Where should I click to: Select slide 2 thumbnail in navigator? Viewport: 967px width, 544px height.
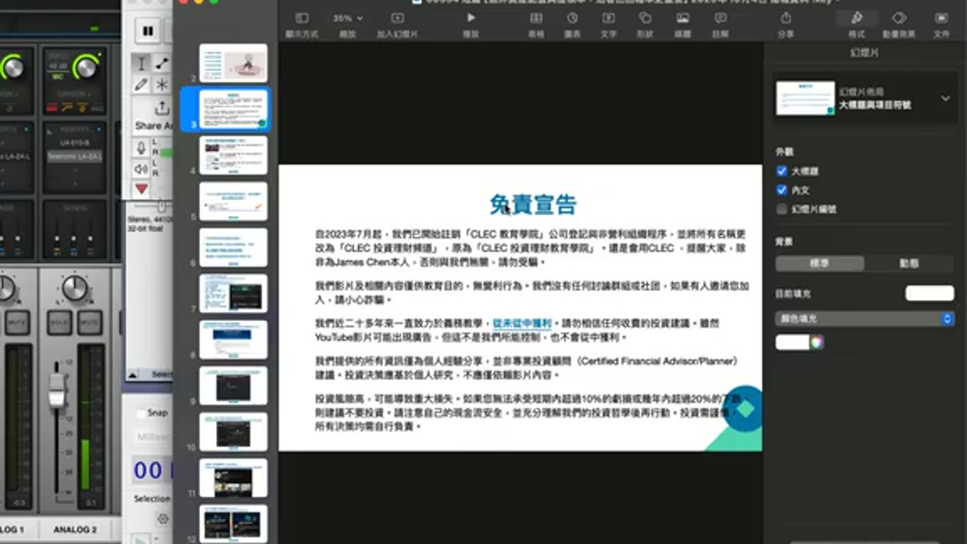pos(233,63)
